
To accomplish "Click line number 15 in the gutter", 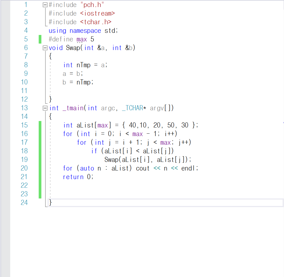I will 24,125.
